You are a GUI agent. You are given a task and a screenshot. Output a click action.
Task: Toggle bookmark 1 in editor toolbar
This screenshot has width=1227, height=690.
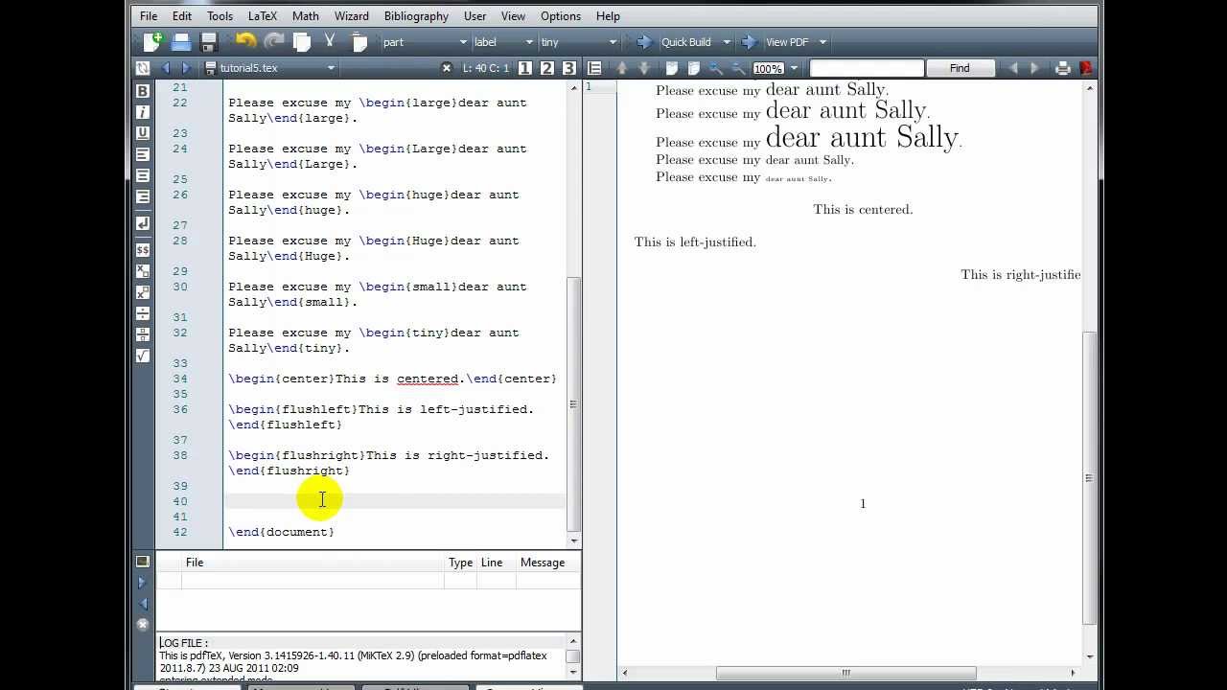(524, 68)
